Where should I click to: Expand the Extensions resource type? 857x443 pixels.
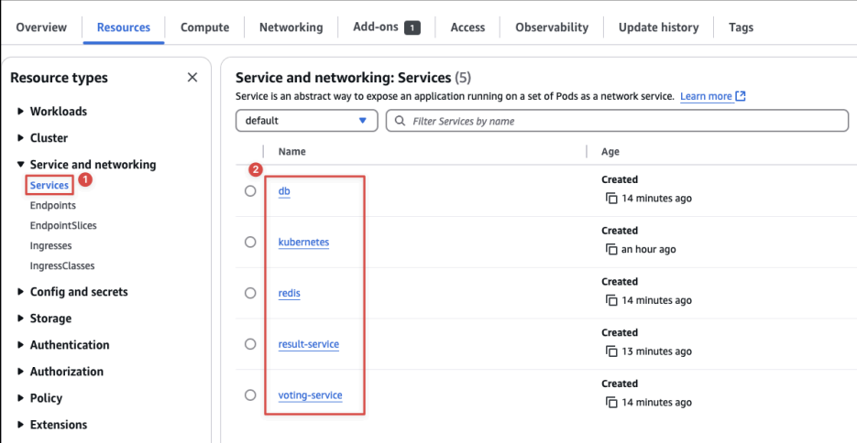(x=21, y=425)
